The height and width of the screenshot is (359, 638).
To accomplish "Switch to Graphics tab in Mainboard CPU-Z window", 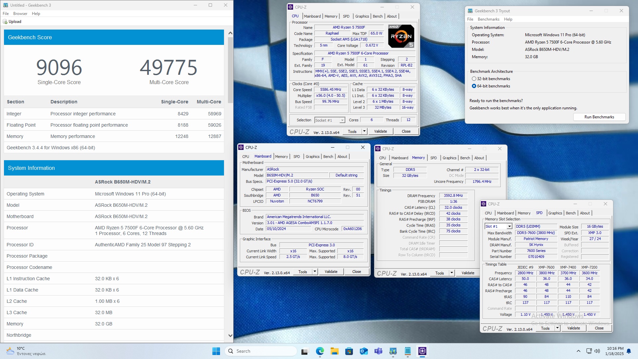I will coord(312,157).
